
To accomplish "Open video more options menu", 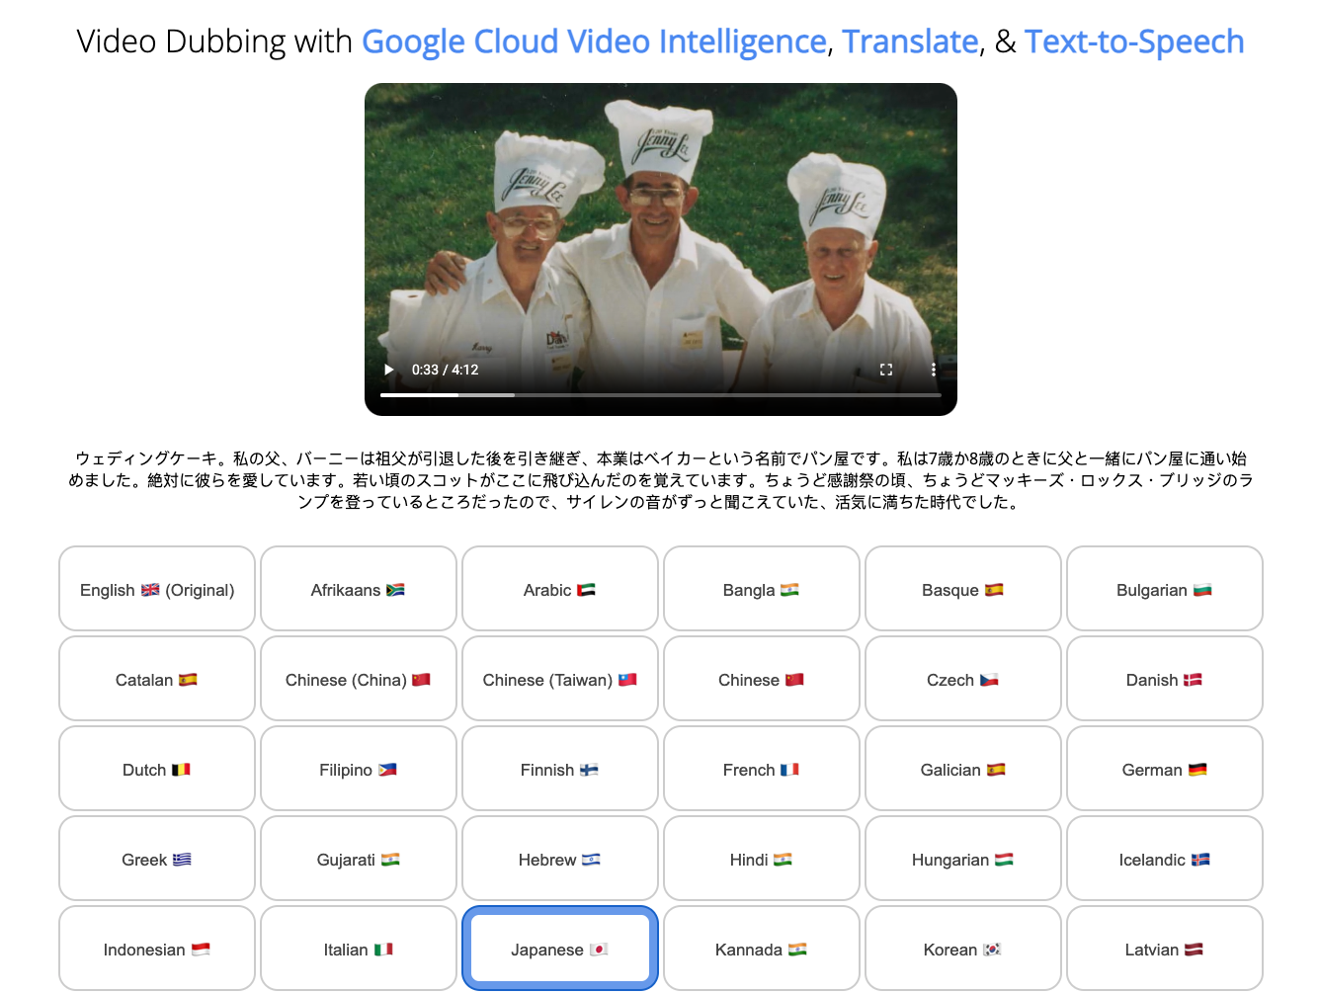I will pos(933,370).
